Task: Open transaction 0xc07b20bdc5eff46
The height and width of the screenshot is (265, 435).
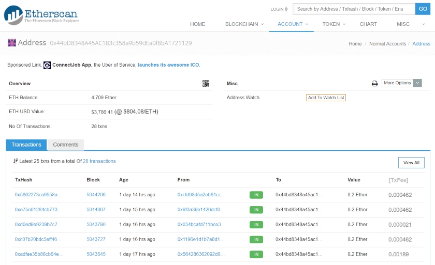Action: (x=38, y=239)
